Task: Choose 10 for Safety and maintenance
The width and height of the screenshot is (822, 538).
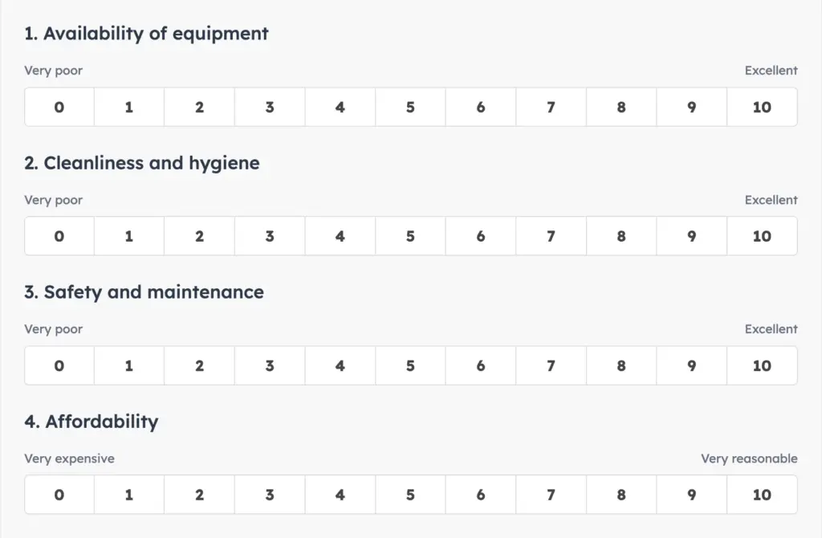Action: (x=762, y=365)
